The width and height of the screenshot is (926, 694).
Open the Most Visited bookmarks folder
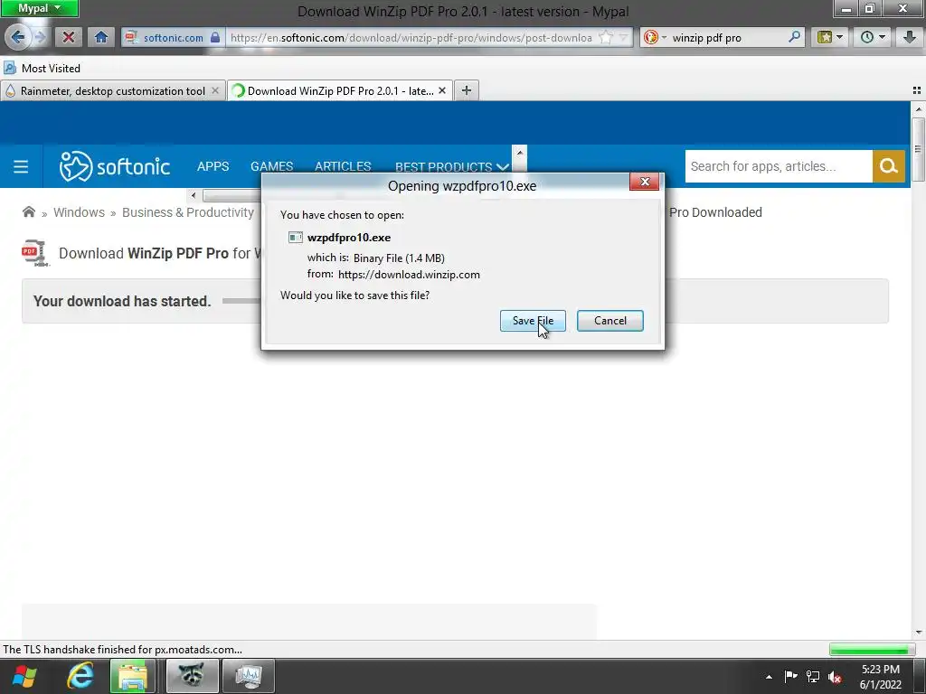click(42, 69)
